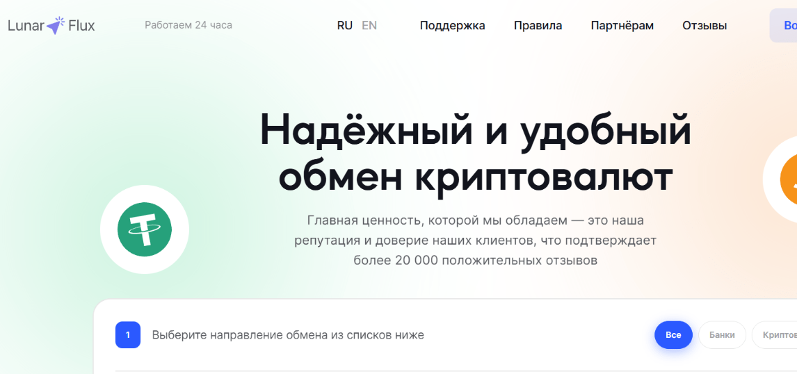Click the login button in header
Screen dimensions: 797x374
coord(783,26)
